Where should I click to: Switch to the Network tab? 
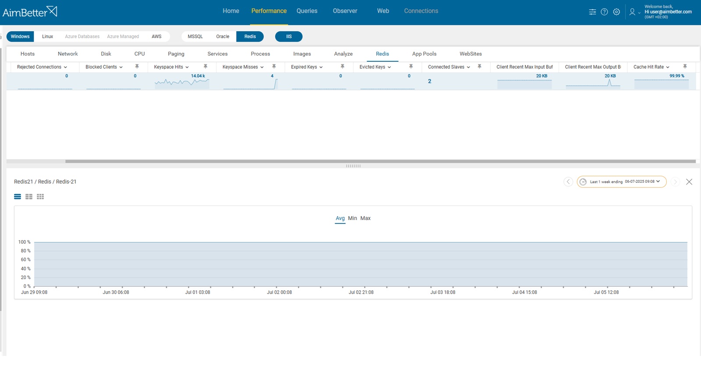pos(68,54)
